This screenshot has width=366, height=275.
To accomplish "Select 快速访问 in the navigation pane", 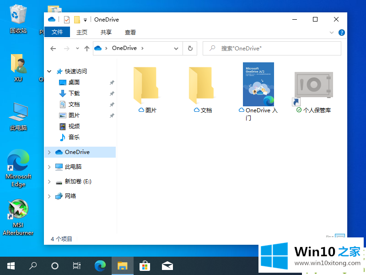I will (x=76, y=71).
